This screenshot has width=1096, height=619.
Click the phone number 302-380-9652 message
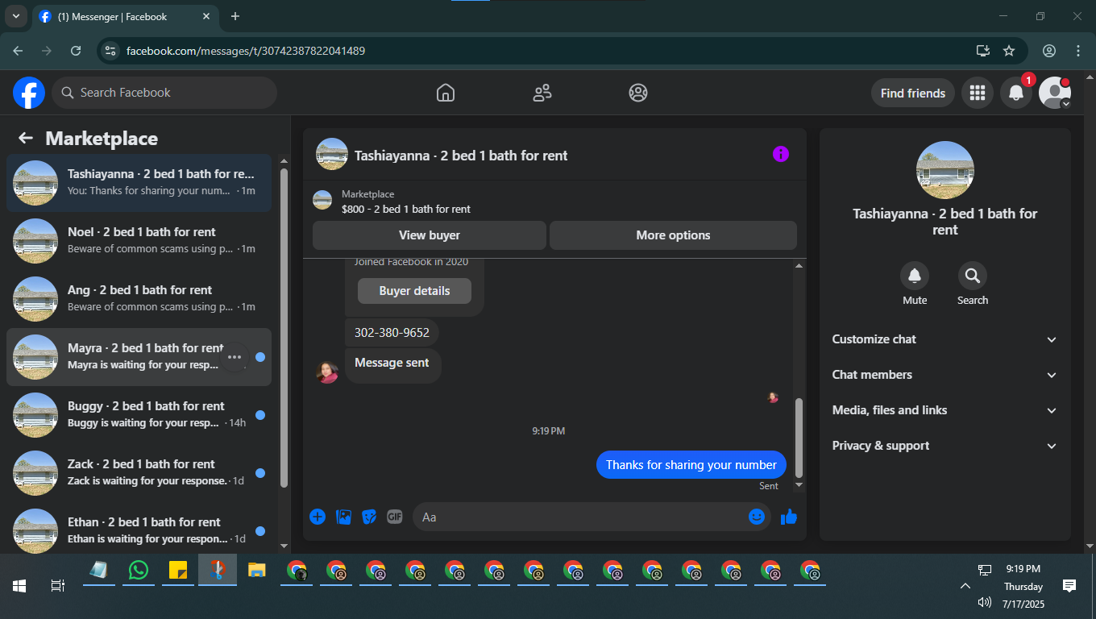pyautogui.click(x=392, y=332)
